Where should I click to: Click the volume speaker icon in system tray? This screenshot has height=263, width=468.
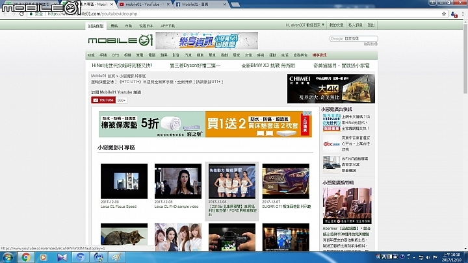[428, 257]
